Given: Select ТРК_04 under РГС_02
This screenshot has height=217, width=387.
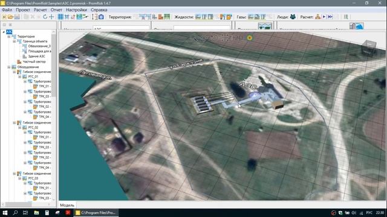Looking at the screenshot, I should [x=45, y=168].
